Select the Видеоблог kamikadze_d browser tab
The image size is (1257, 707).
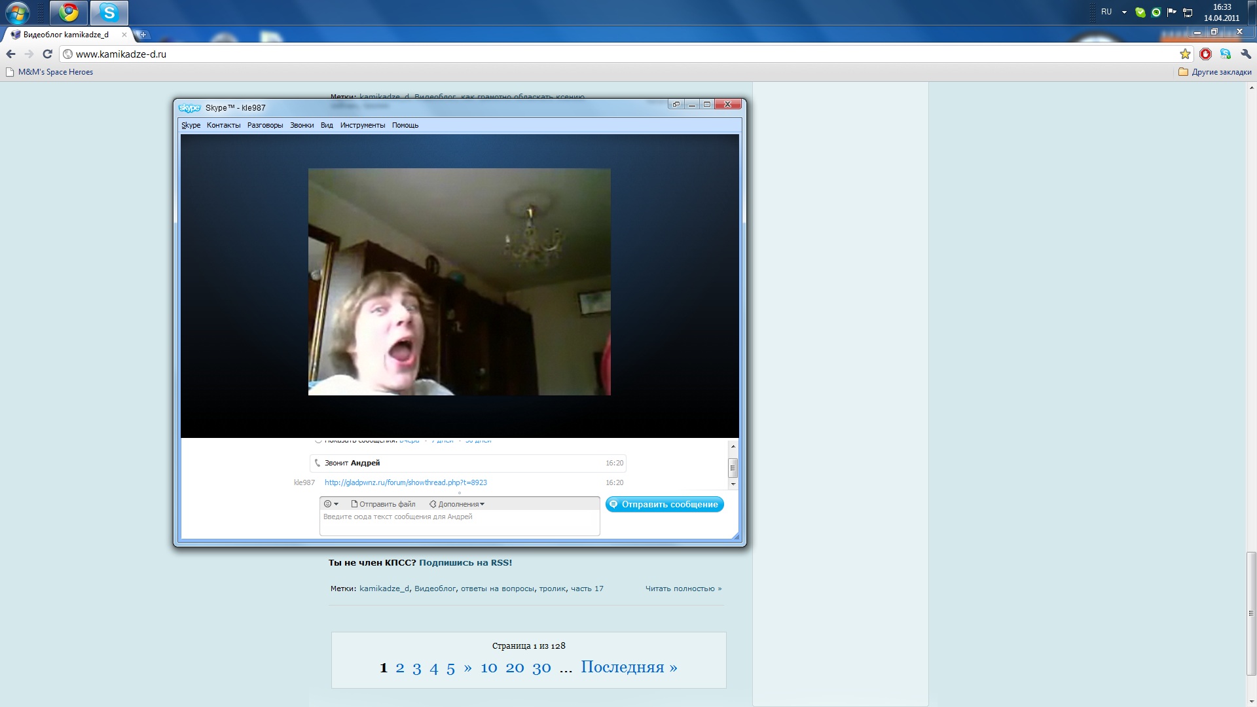click(65, 35)
